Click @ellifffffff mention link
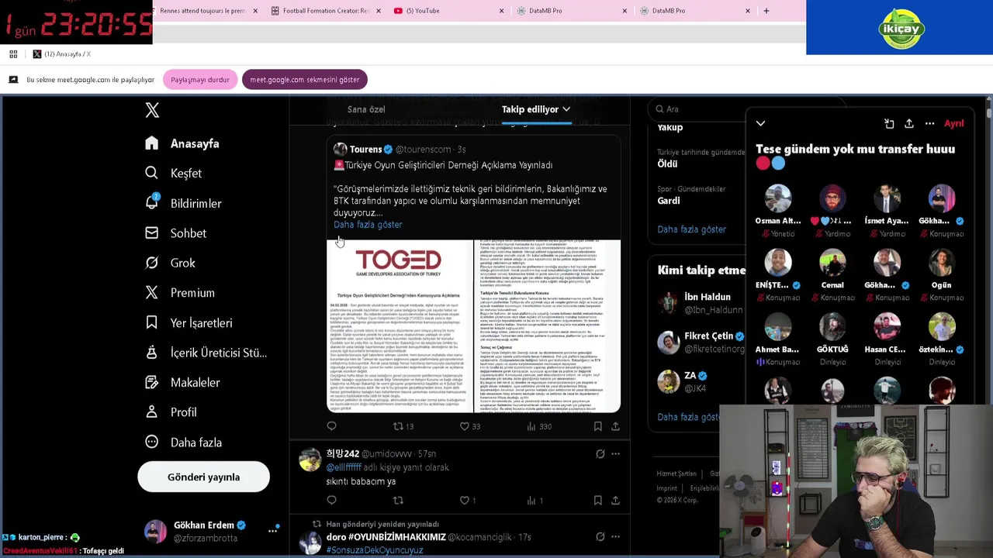 [x=344, y=467]
